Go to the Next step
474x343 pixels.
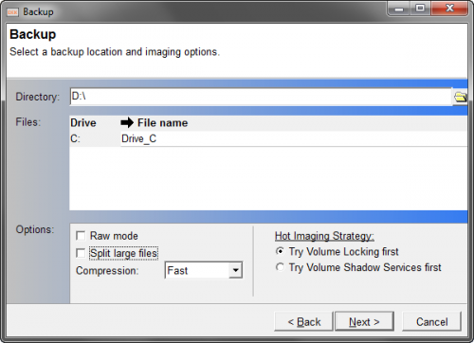coord(364,321)
